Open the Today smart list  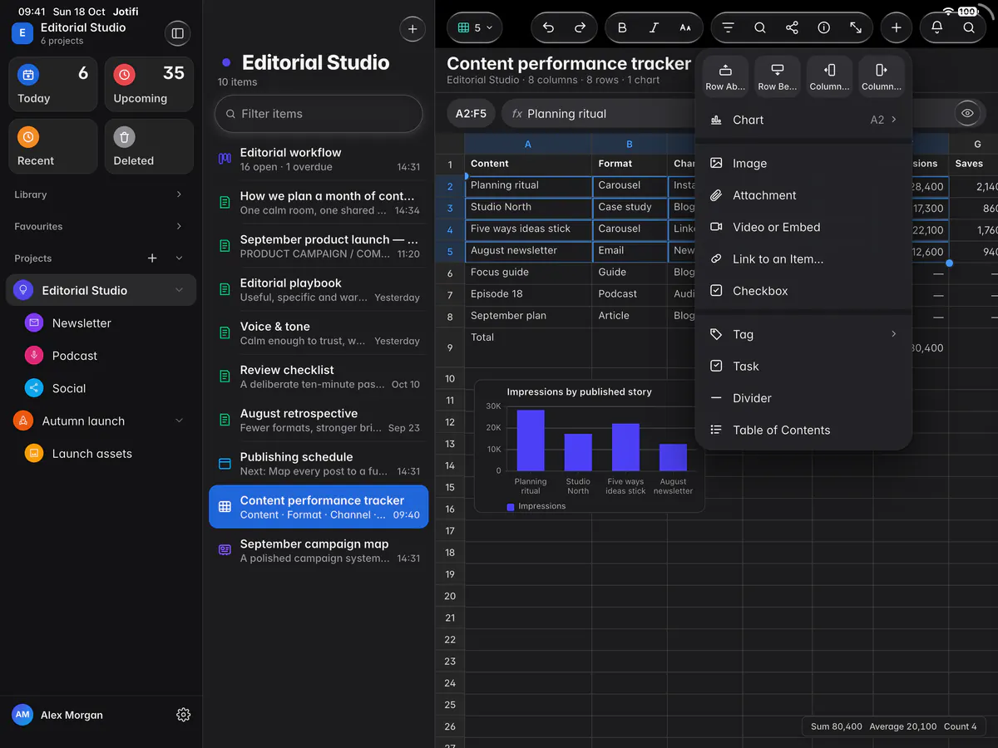(x=53, y=84)
